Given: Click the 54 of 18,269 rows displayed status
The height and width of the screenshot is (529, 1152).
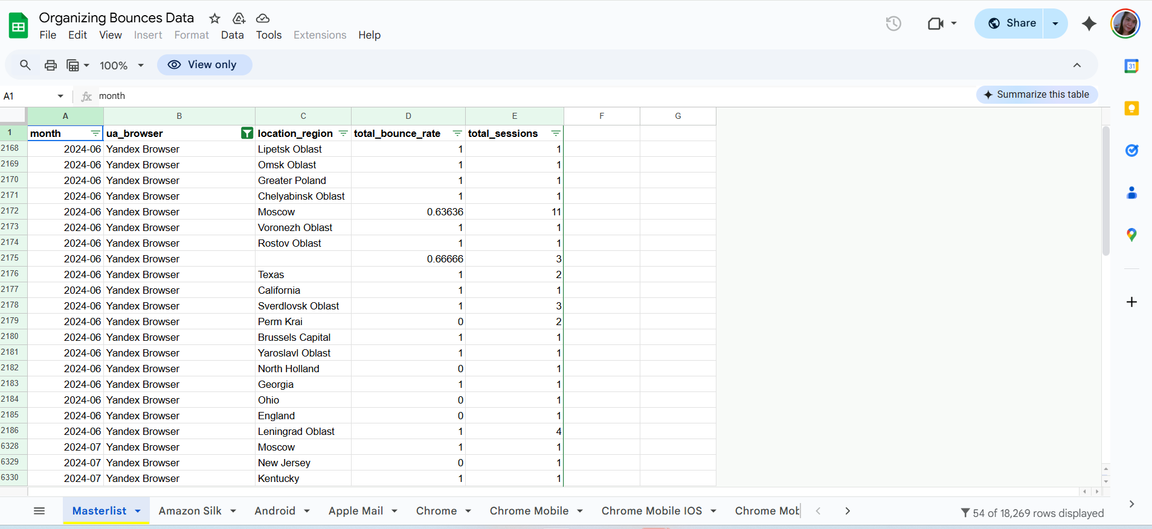Looking at the screenshot, I should point(1032,513).
